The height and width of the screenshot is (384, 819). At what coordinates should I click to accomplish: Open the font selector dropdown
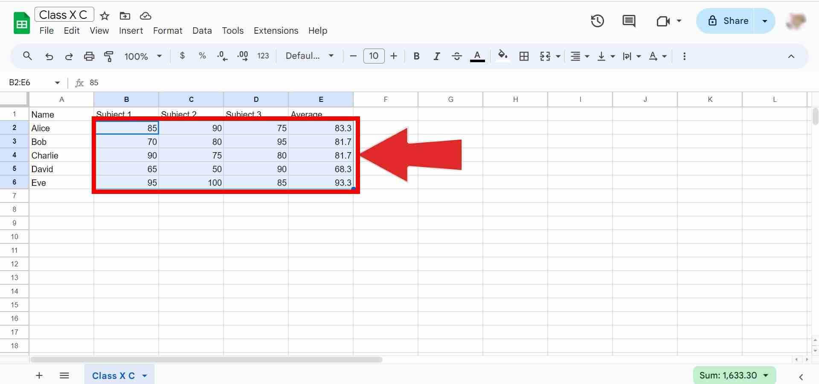pyautogui.click(x=310, y=56)
